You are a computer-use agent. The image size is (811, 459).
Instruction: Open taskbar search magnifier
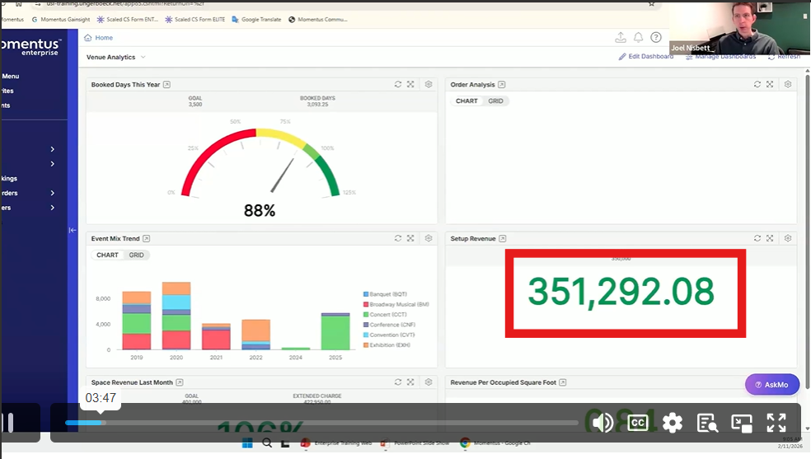coord(267,443)
